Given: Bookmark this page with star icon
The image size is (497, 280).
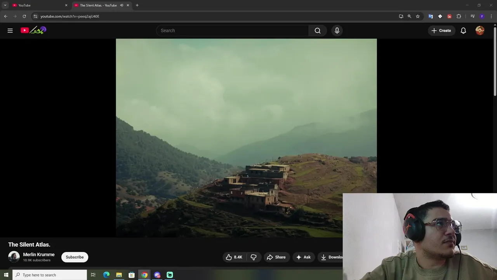Looking at the screenshot, I should (x=418, y=16).
